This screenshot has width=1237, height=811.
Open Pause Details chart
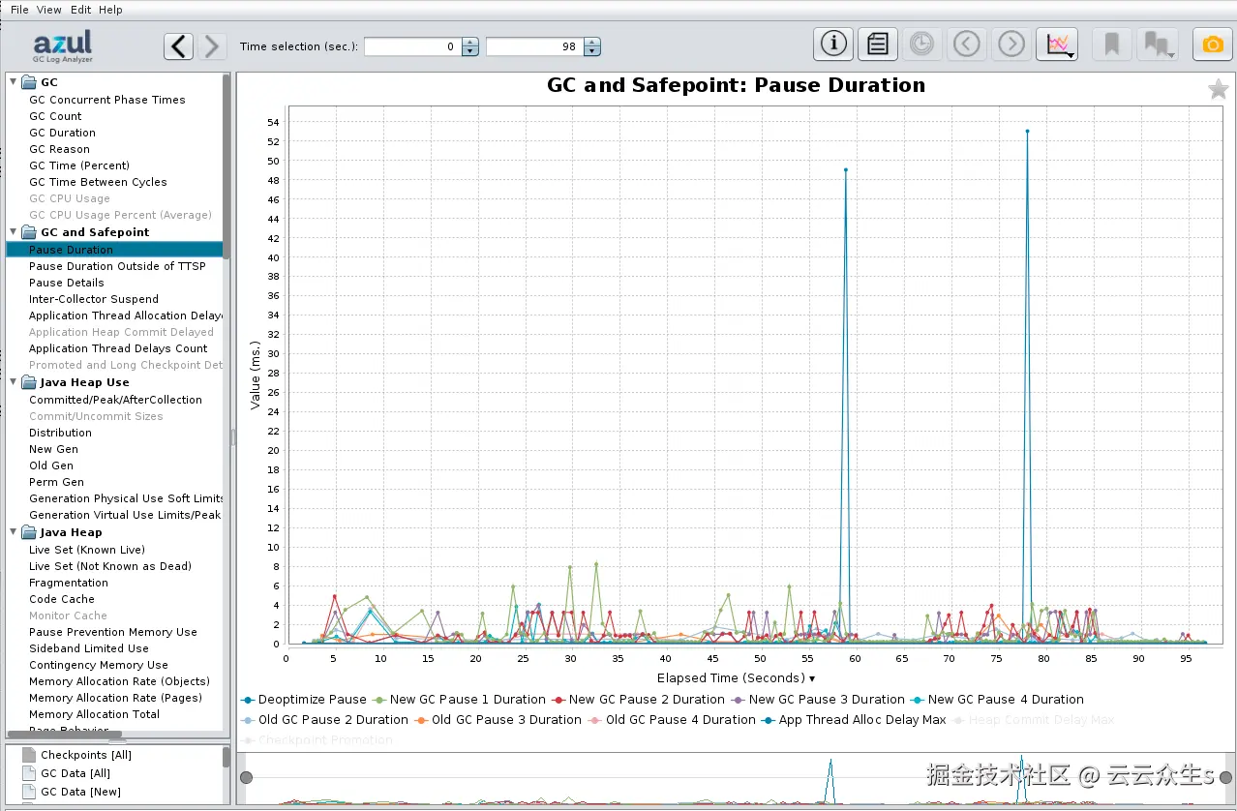pos(66,283)
